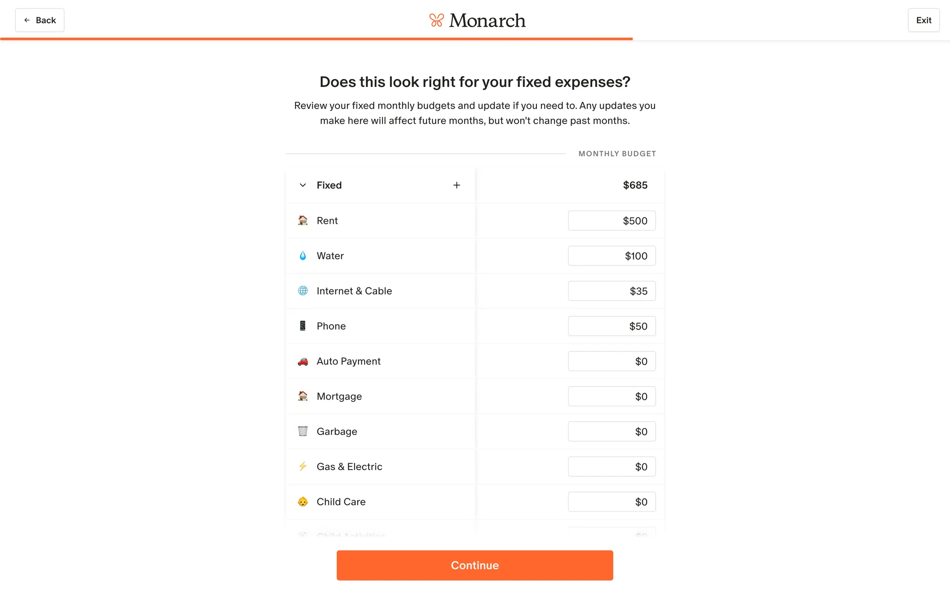This screenshot has height=593, width=950.
Task: Collapse the Fixed expenses group chevron
Action: (x=303, y=185)
